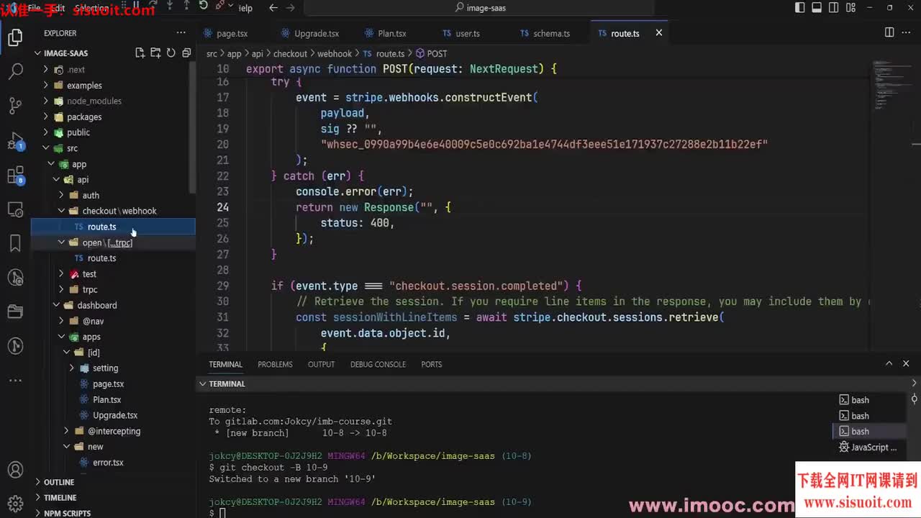Toggle the secondary side bar visibility

click(x=834, y=8)
